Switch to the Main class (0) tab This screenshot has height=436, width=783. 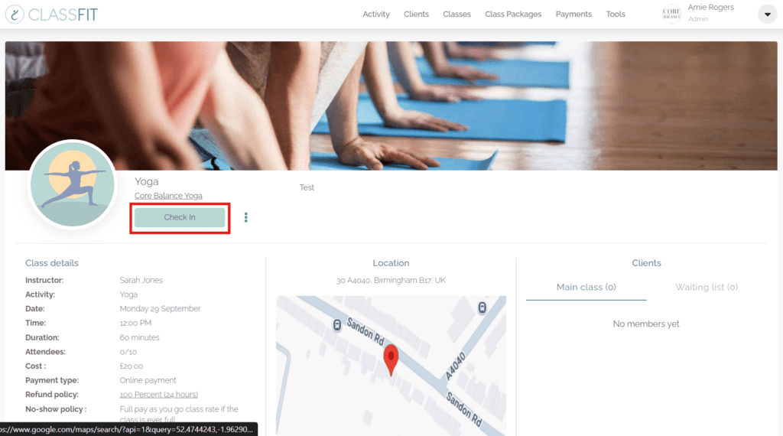click(586, 288)
